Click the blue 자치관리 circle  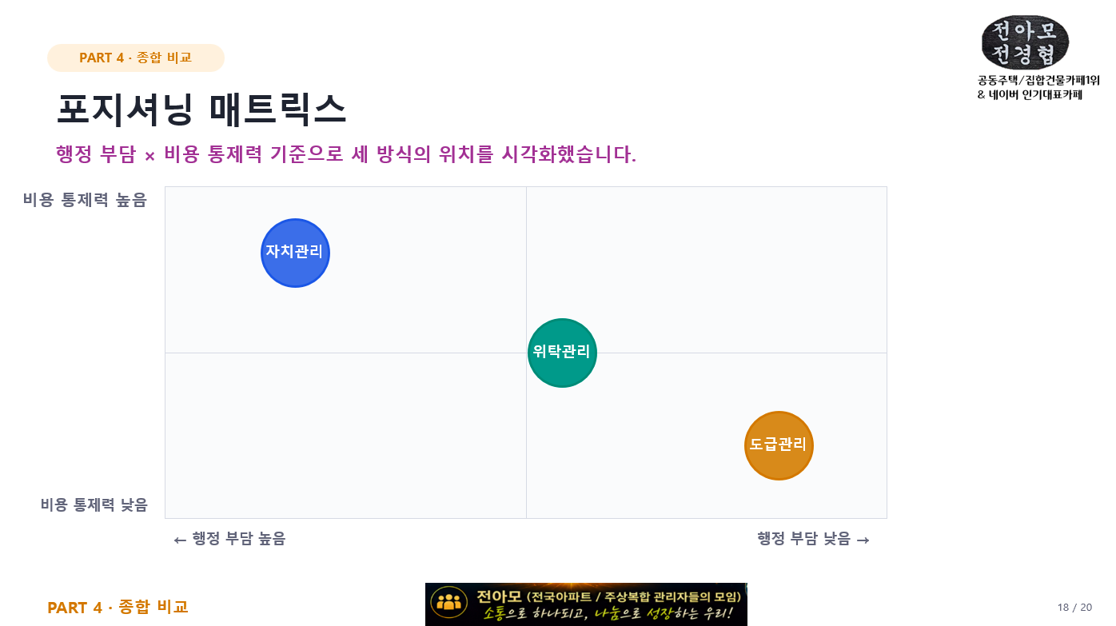(295, 253)
